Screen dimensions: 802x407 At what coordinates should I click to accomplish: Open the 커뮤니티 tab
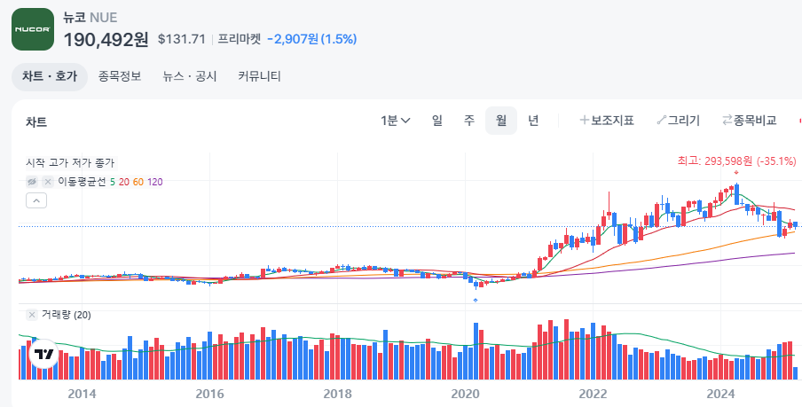tap(259, 76)
